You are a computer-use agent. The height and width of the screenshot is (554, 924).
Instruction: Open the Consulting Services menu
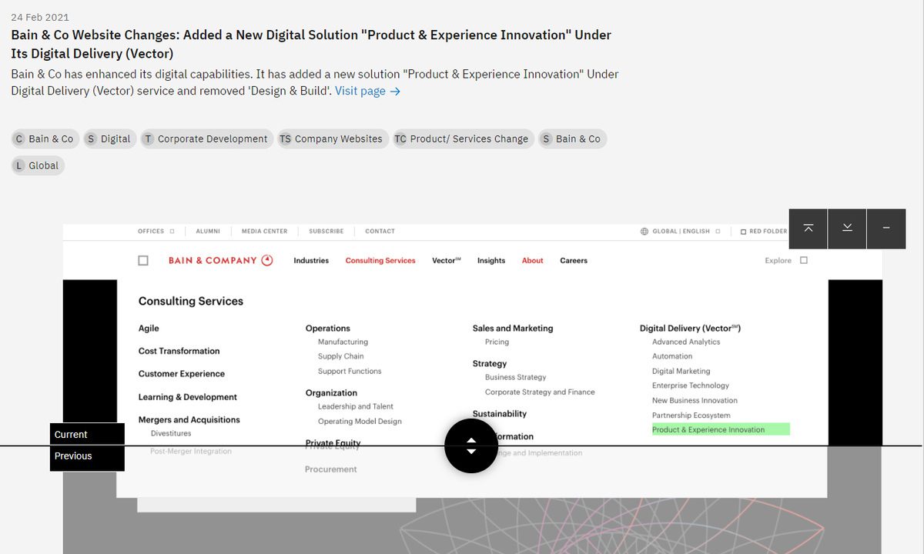pyautogui.click(x=380, y=261)
